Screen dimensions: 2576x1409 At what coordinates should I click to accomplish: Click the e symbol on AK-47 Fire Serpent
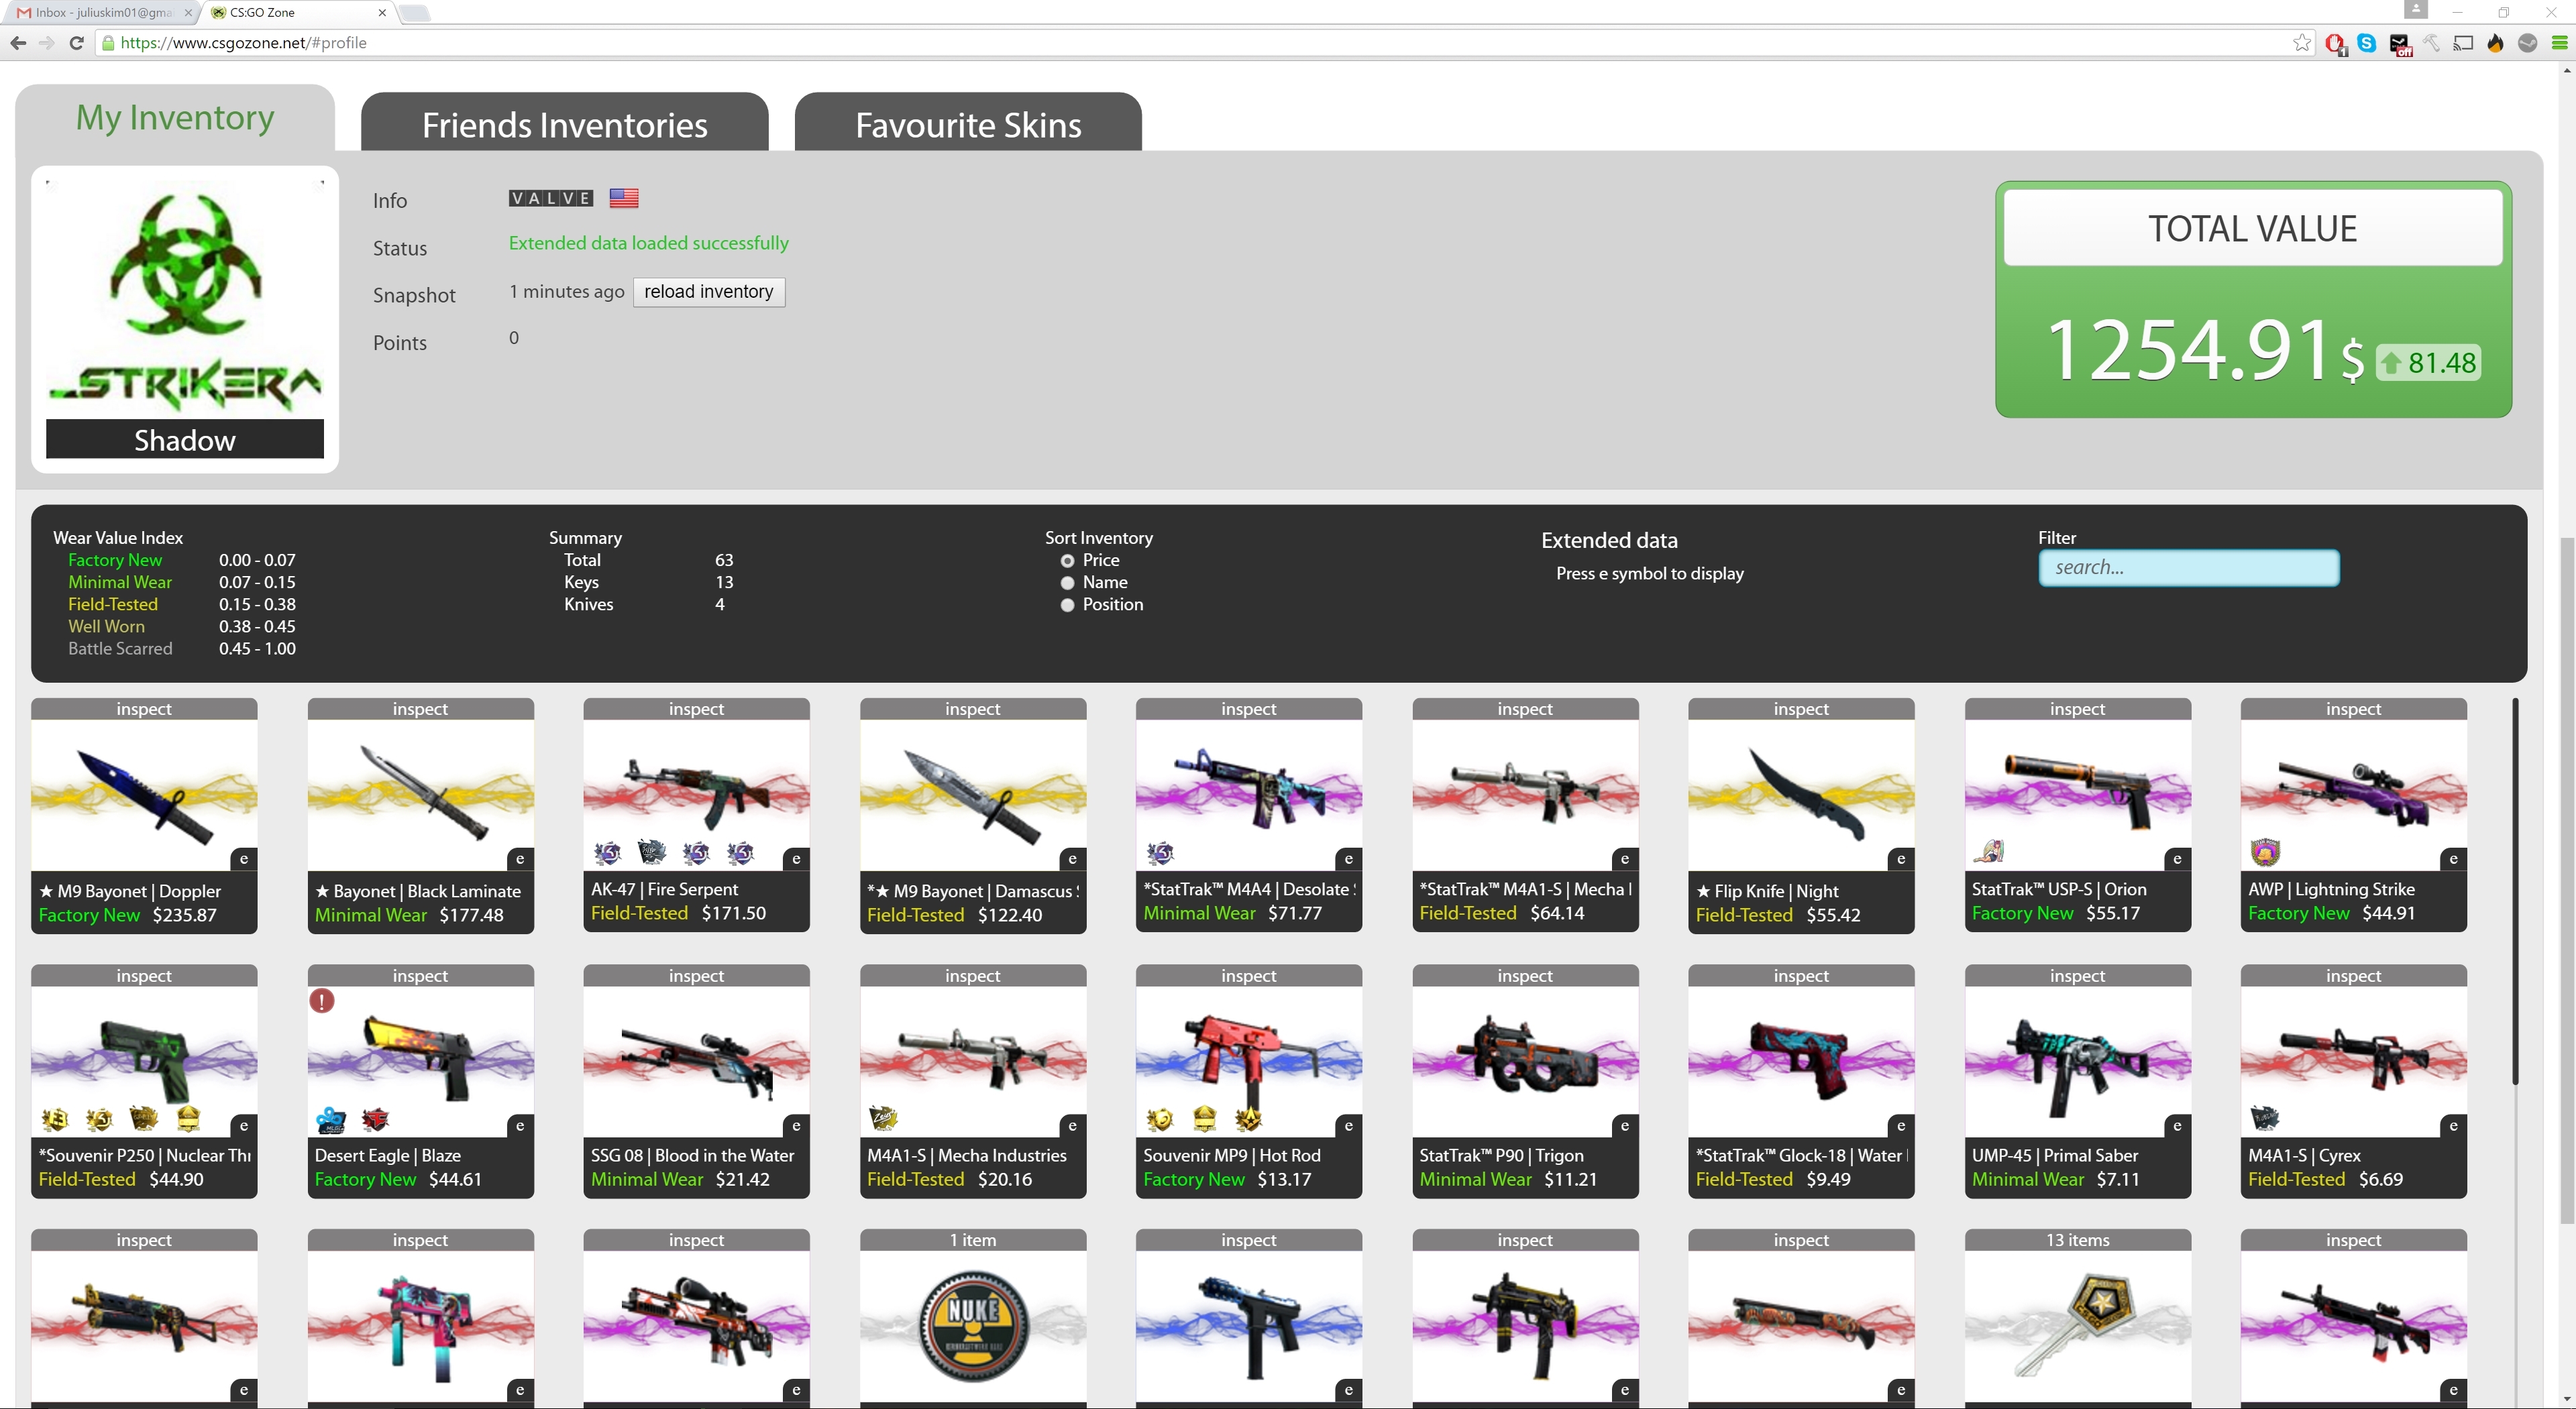tap(796, 859)
